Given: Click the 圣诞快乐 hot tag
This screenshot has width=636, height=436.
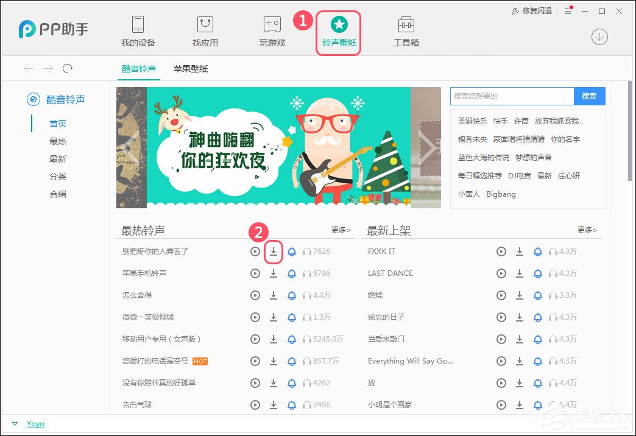Looking at the screenshot, I should point(472,121).
